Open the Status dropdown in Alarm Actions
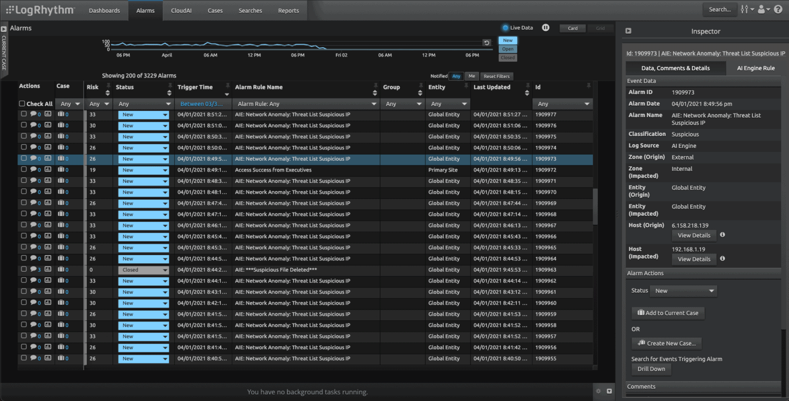The image size is (789, 401). (683, 291)
